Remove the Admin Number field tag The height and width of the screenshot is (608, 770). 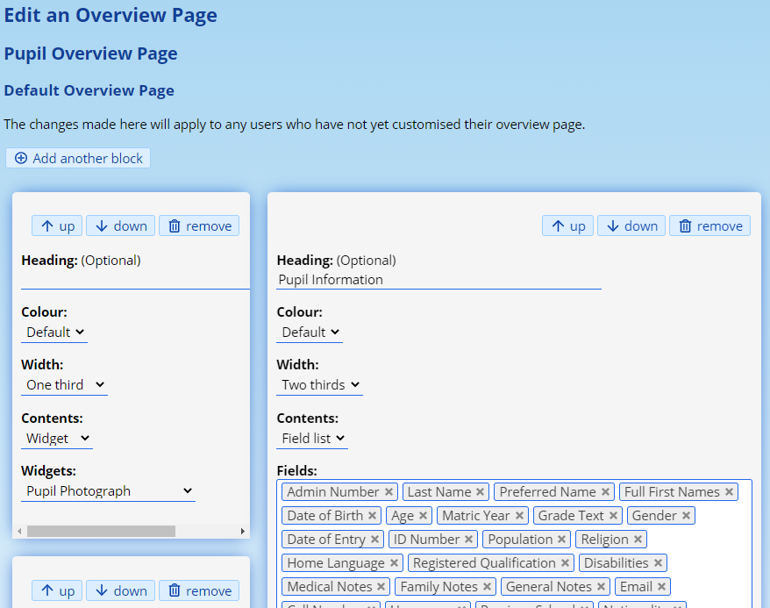click(x=389, y=492)
